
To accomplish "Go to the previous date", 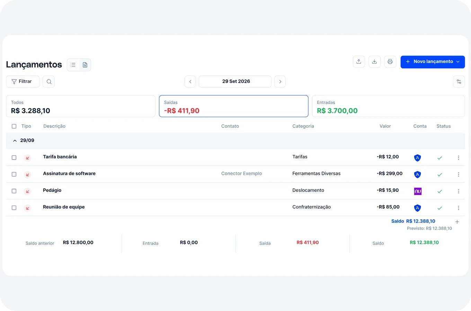I will click(190, 82).
